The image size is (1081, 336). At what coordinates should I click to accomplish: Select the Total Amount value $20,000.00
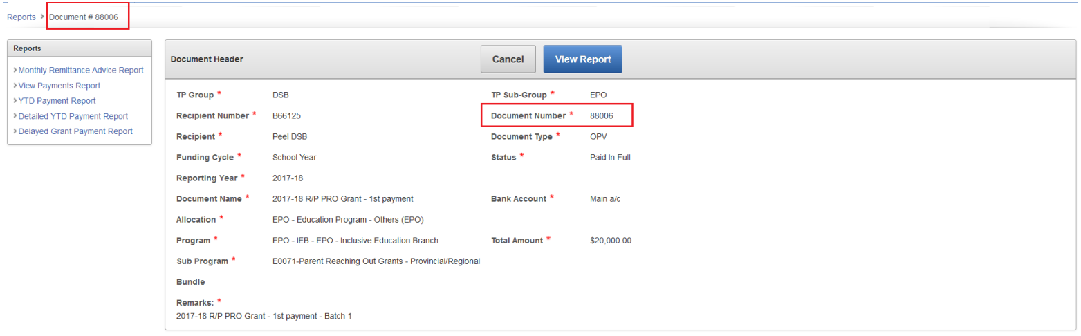(x=610, y=241)
